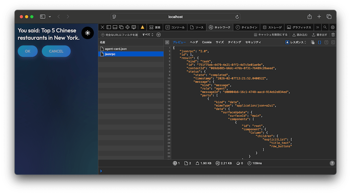Click 読み込む import button
351x194 pixels.
(300, 35)
